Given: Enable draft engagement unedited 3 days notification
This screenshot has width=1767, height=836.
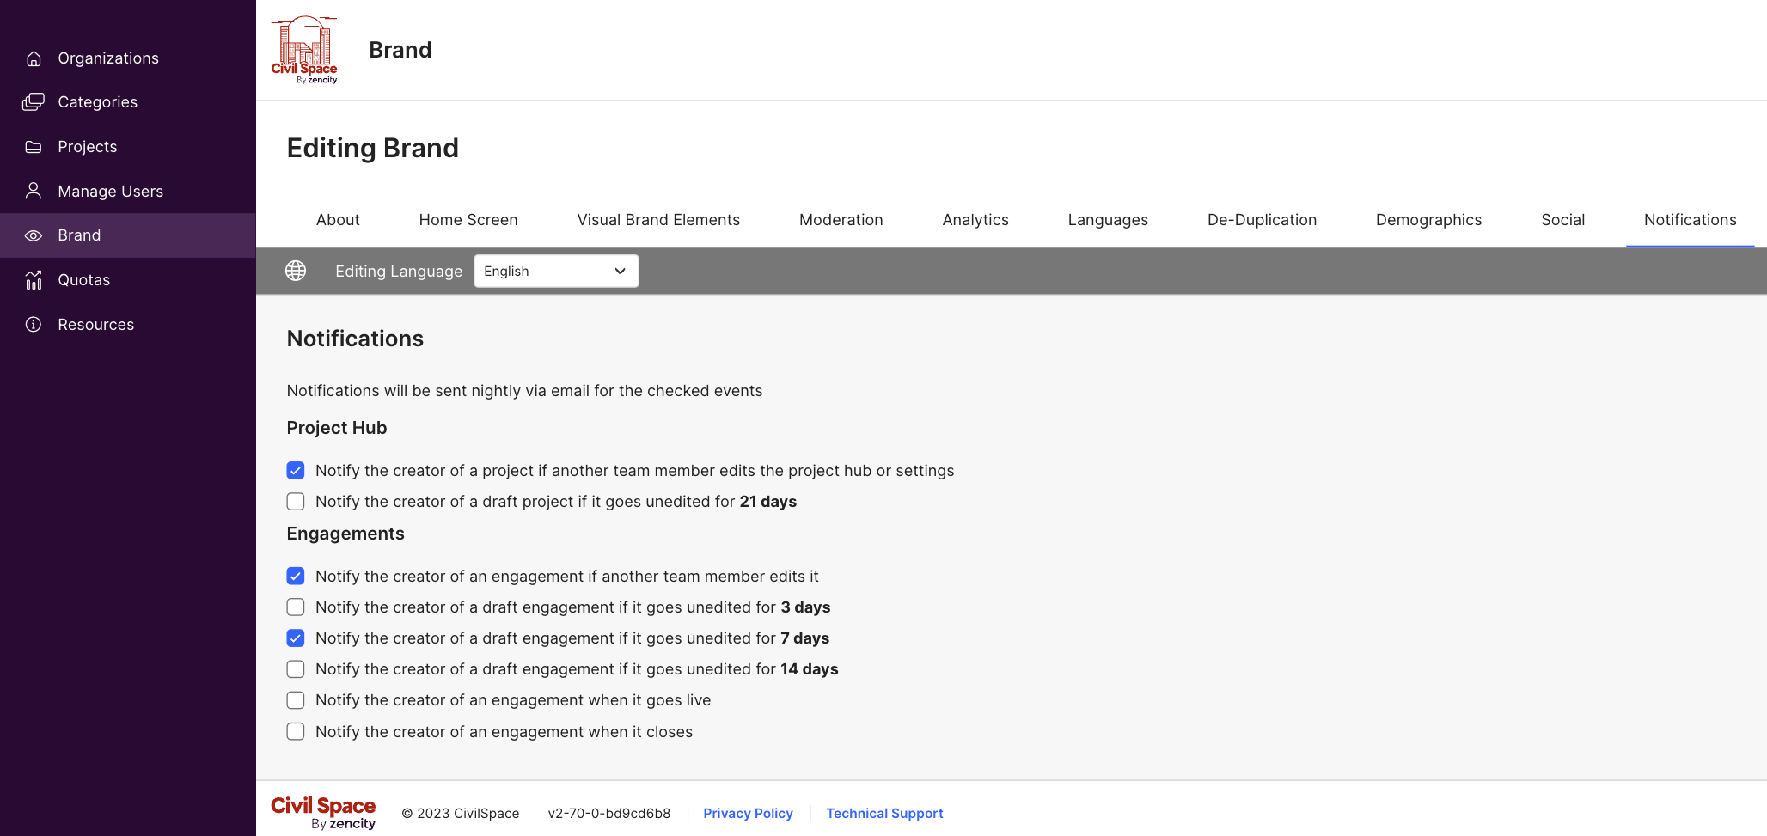Looking at the screenshot, I should 296,607.
